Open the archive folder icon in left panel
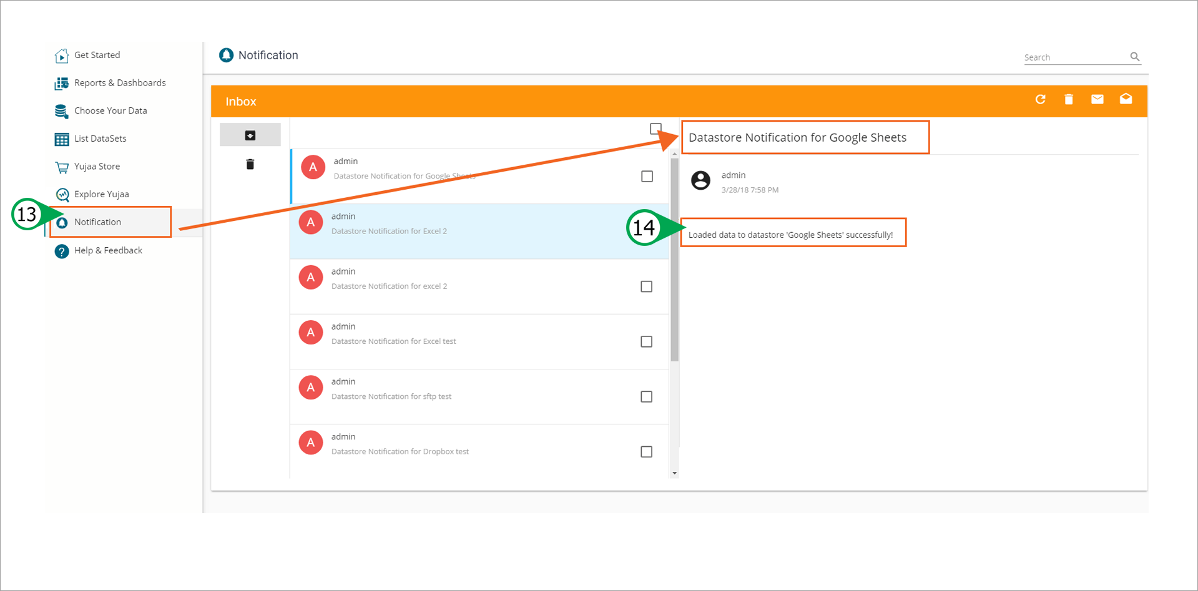Image resolution: width=1198 pixels, height=591 pixels. 250,135
